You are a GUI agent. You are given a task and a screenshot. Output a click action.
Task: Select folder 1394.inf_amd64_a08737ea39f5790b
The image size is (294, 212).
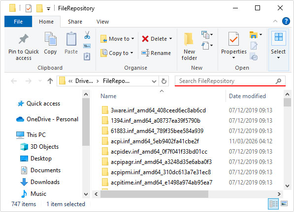click(151, 121)
